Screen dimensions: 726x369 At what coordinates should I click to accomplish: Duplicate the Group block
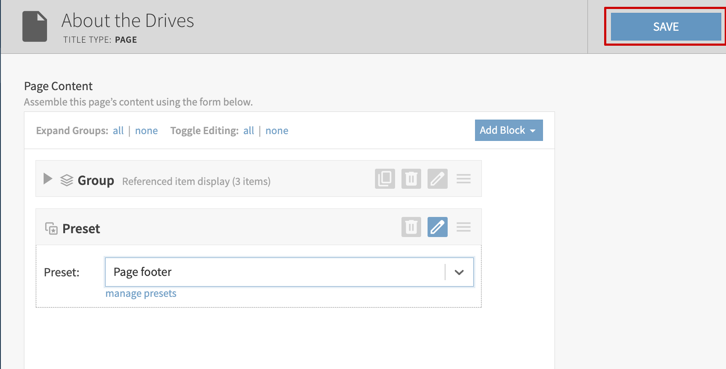(385, 179)
